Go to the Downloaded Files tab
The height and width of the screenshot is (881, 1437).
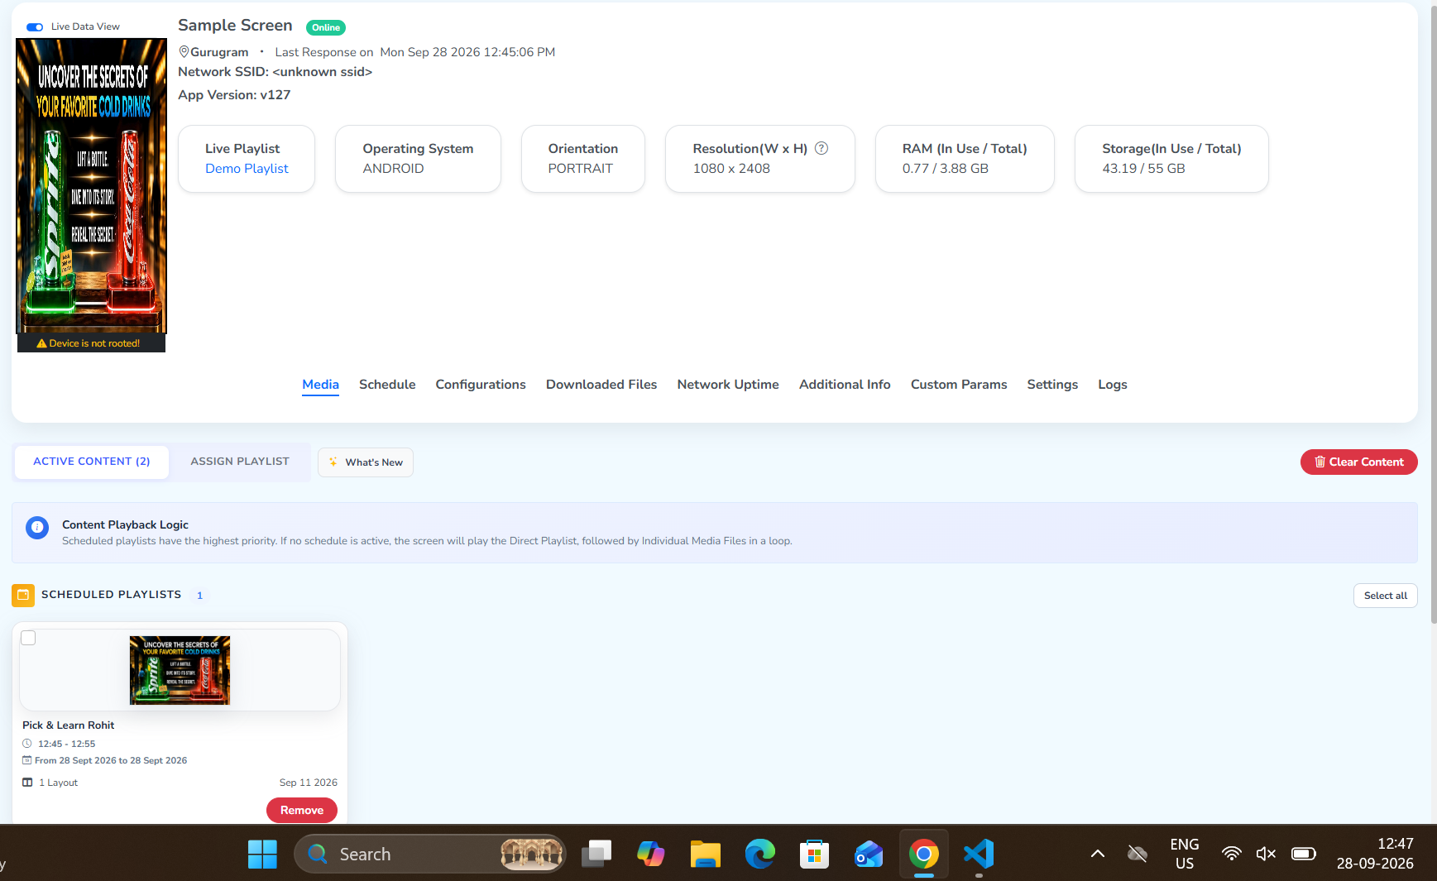point(601,385)
